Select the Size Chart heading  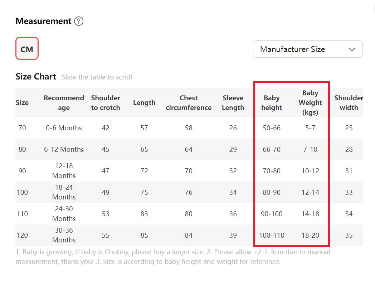[x=35, y=77]
